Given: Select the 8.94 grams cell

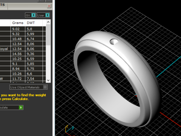Looking at the screenshot, I should click(18, 69).
